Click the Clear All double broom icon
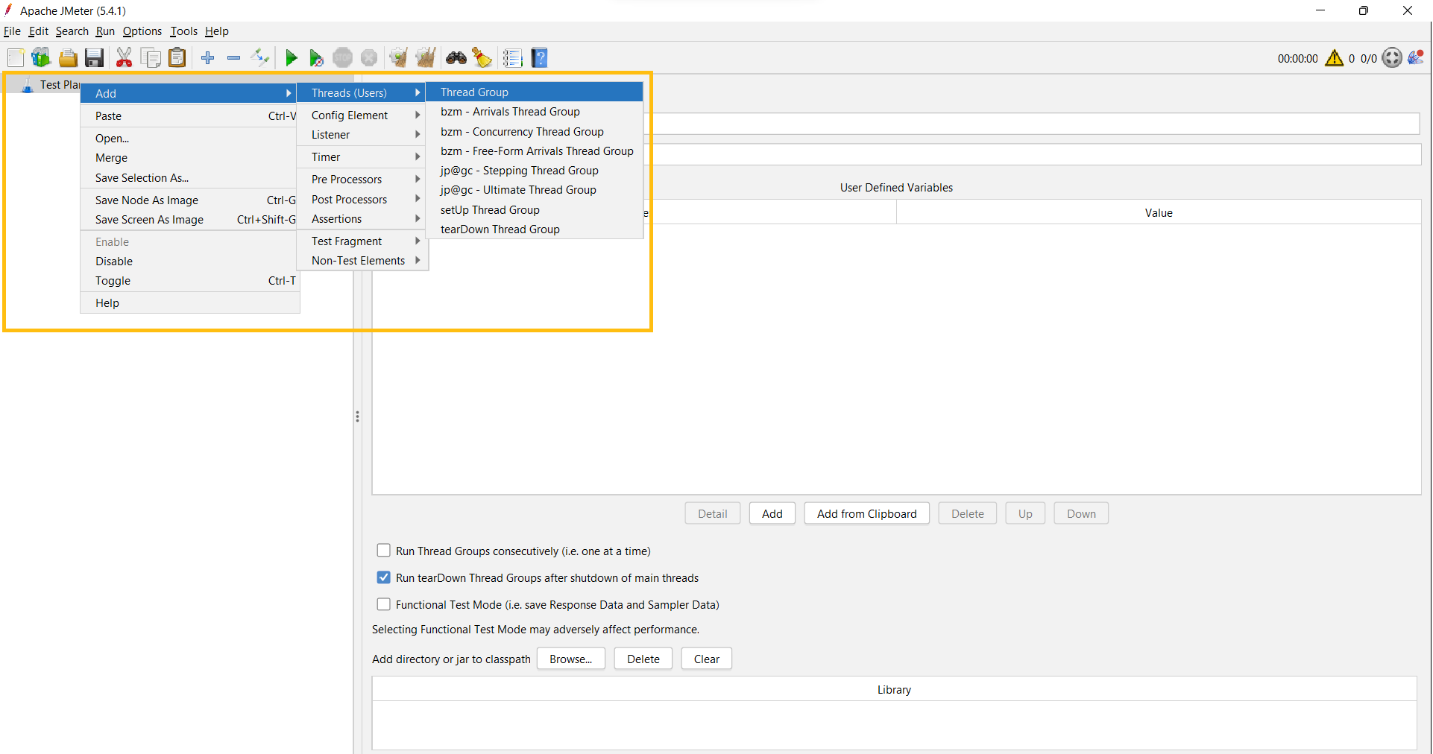This screenshot has height=754, width=1433. 426,57
